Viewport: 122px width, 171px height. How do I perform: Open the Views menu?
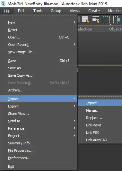[x=75, y=11]
